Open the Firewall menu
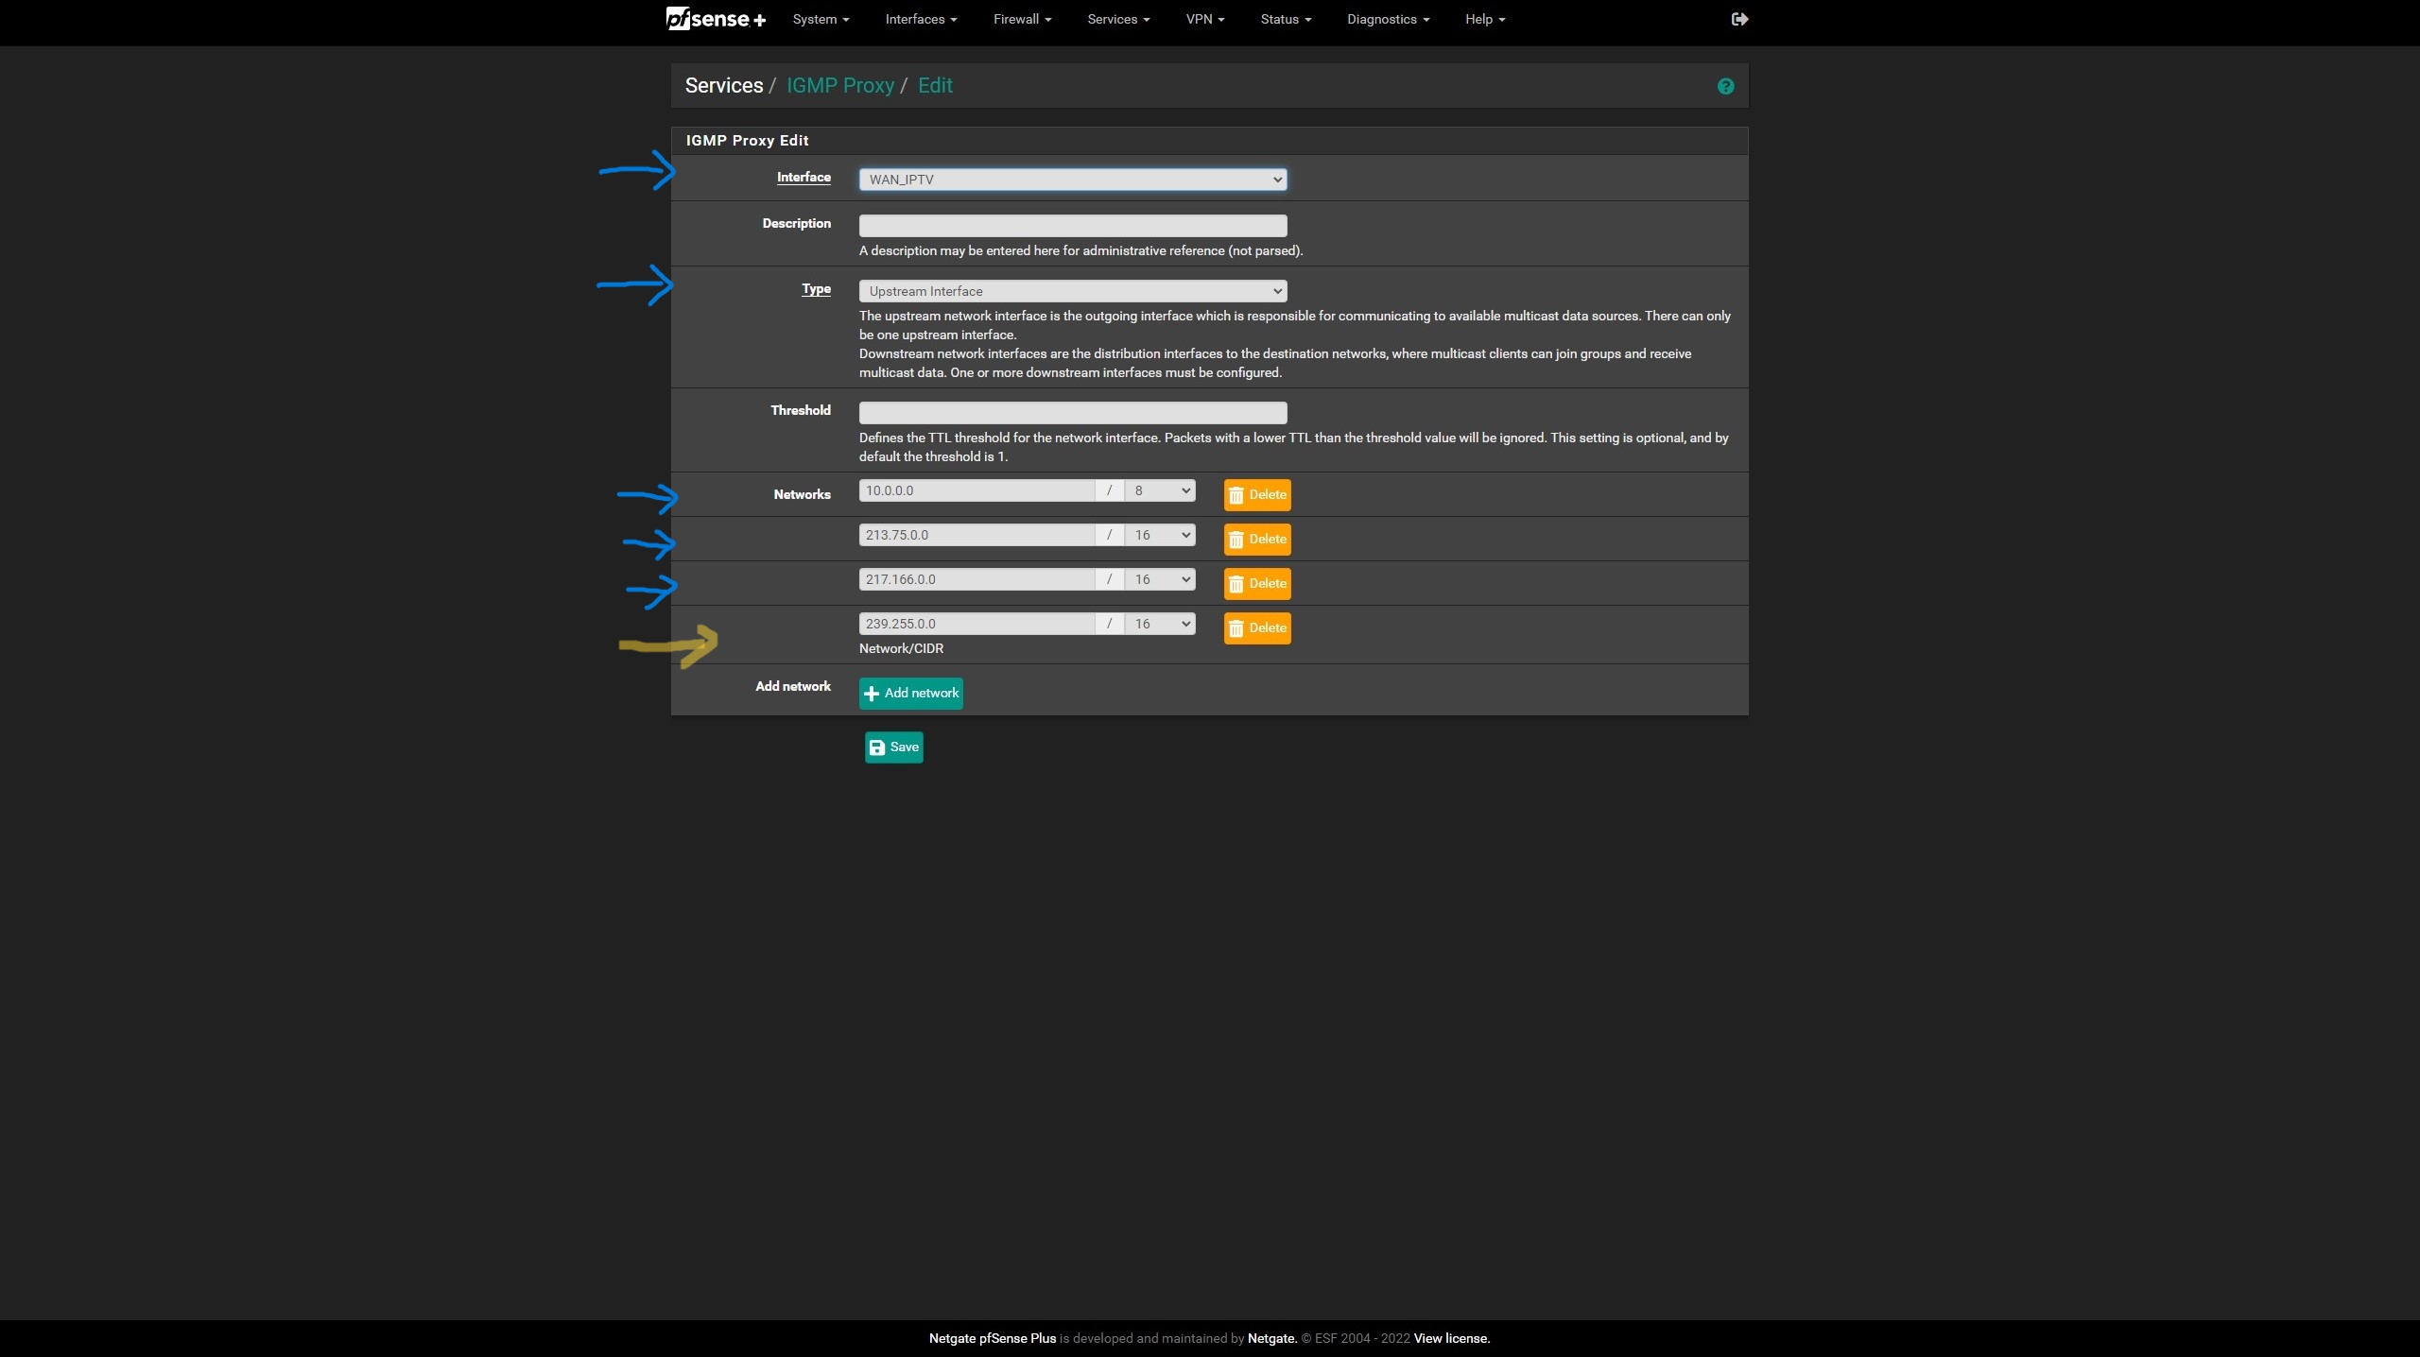2420x1357 pixels. click(x=1021, y=19)
